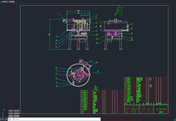Open the [-] viewport controls menu
This screenshot has height=121, width=176.
1,2
